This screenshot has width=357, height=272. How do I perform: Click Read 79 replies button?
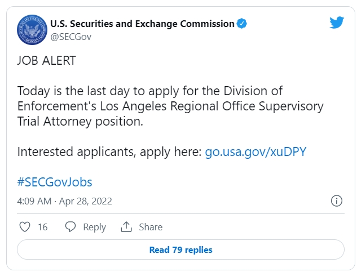tap(180, 249)
